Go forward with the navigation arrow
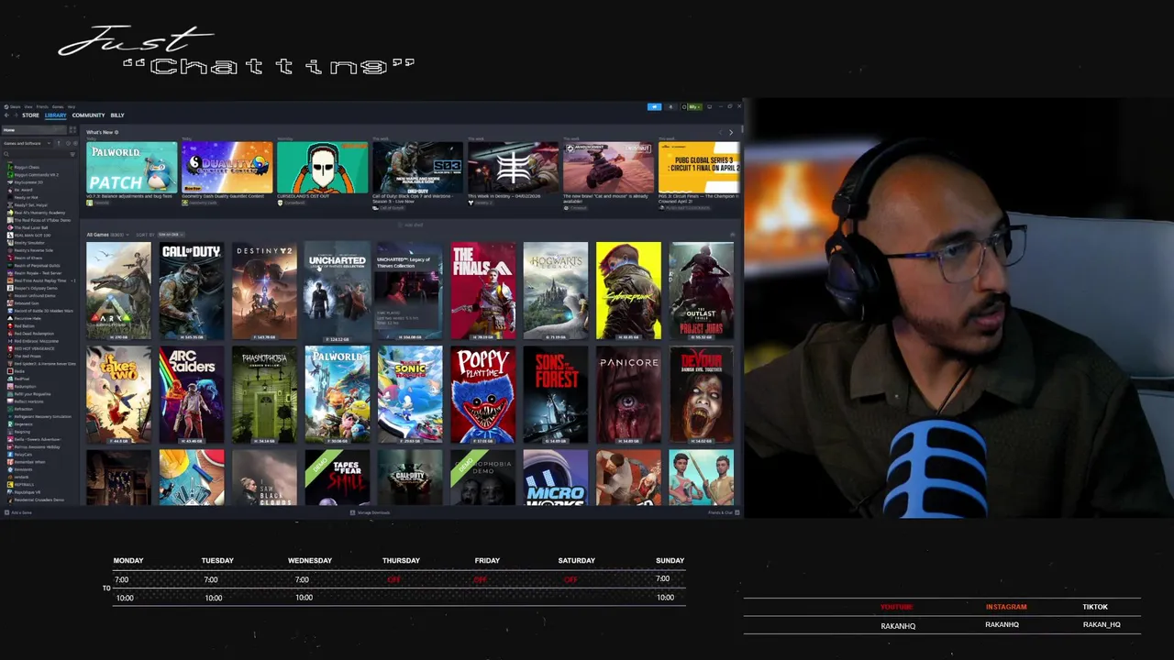The image size is (1174, 660). 16,115
